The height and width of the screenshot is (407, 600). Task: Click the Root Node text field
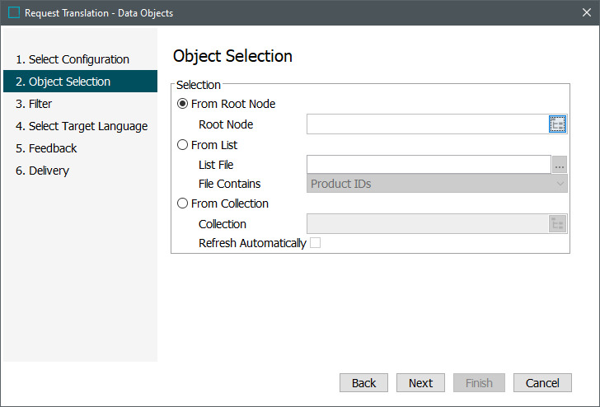427,124
